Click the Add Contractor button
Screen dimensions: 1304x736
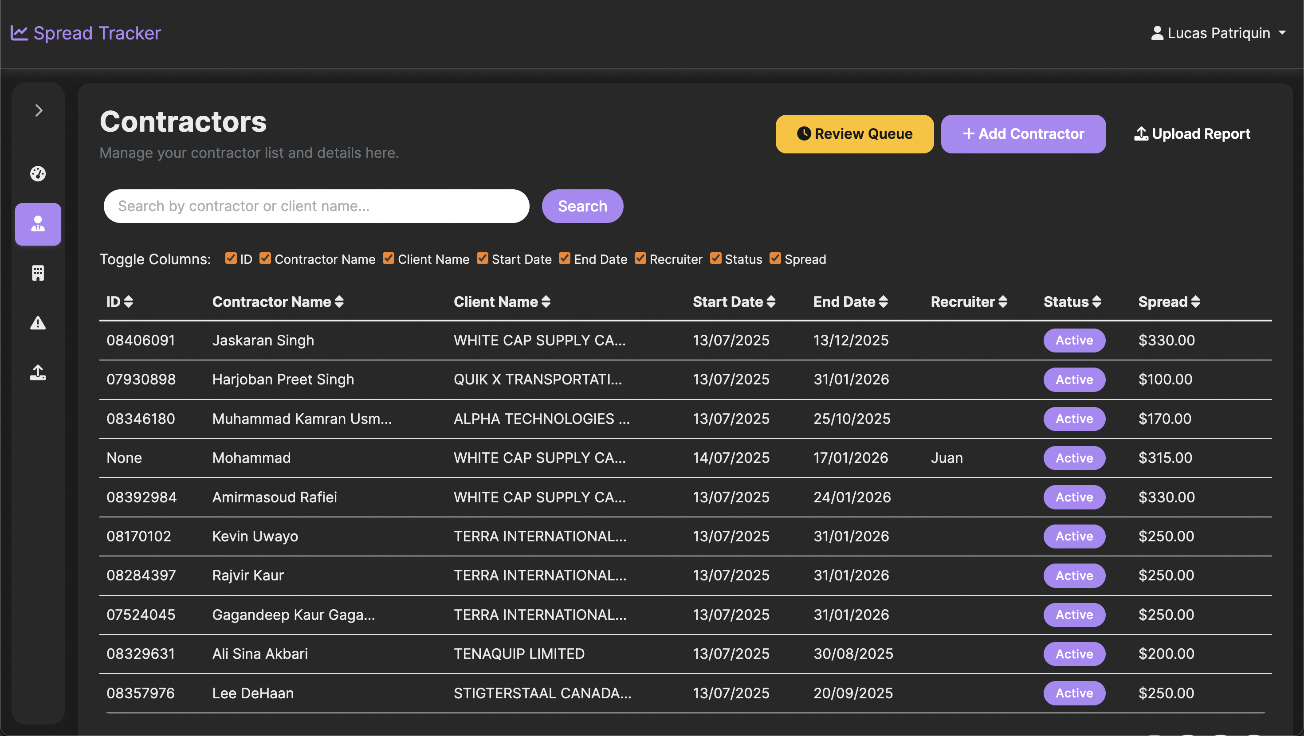point(1023,133)
